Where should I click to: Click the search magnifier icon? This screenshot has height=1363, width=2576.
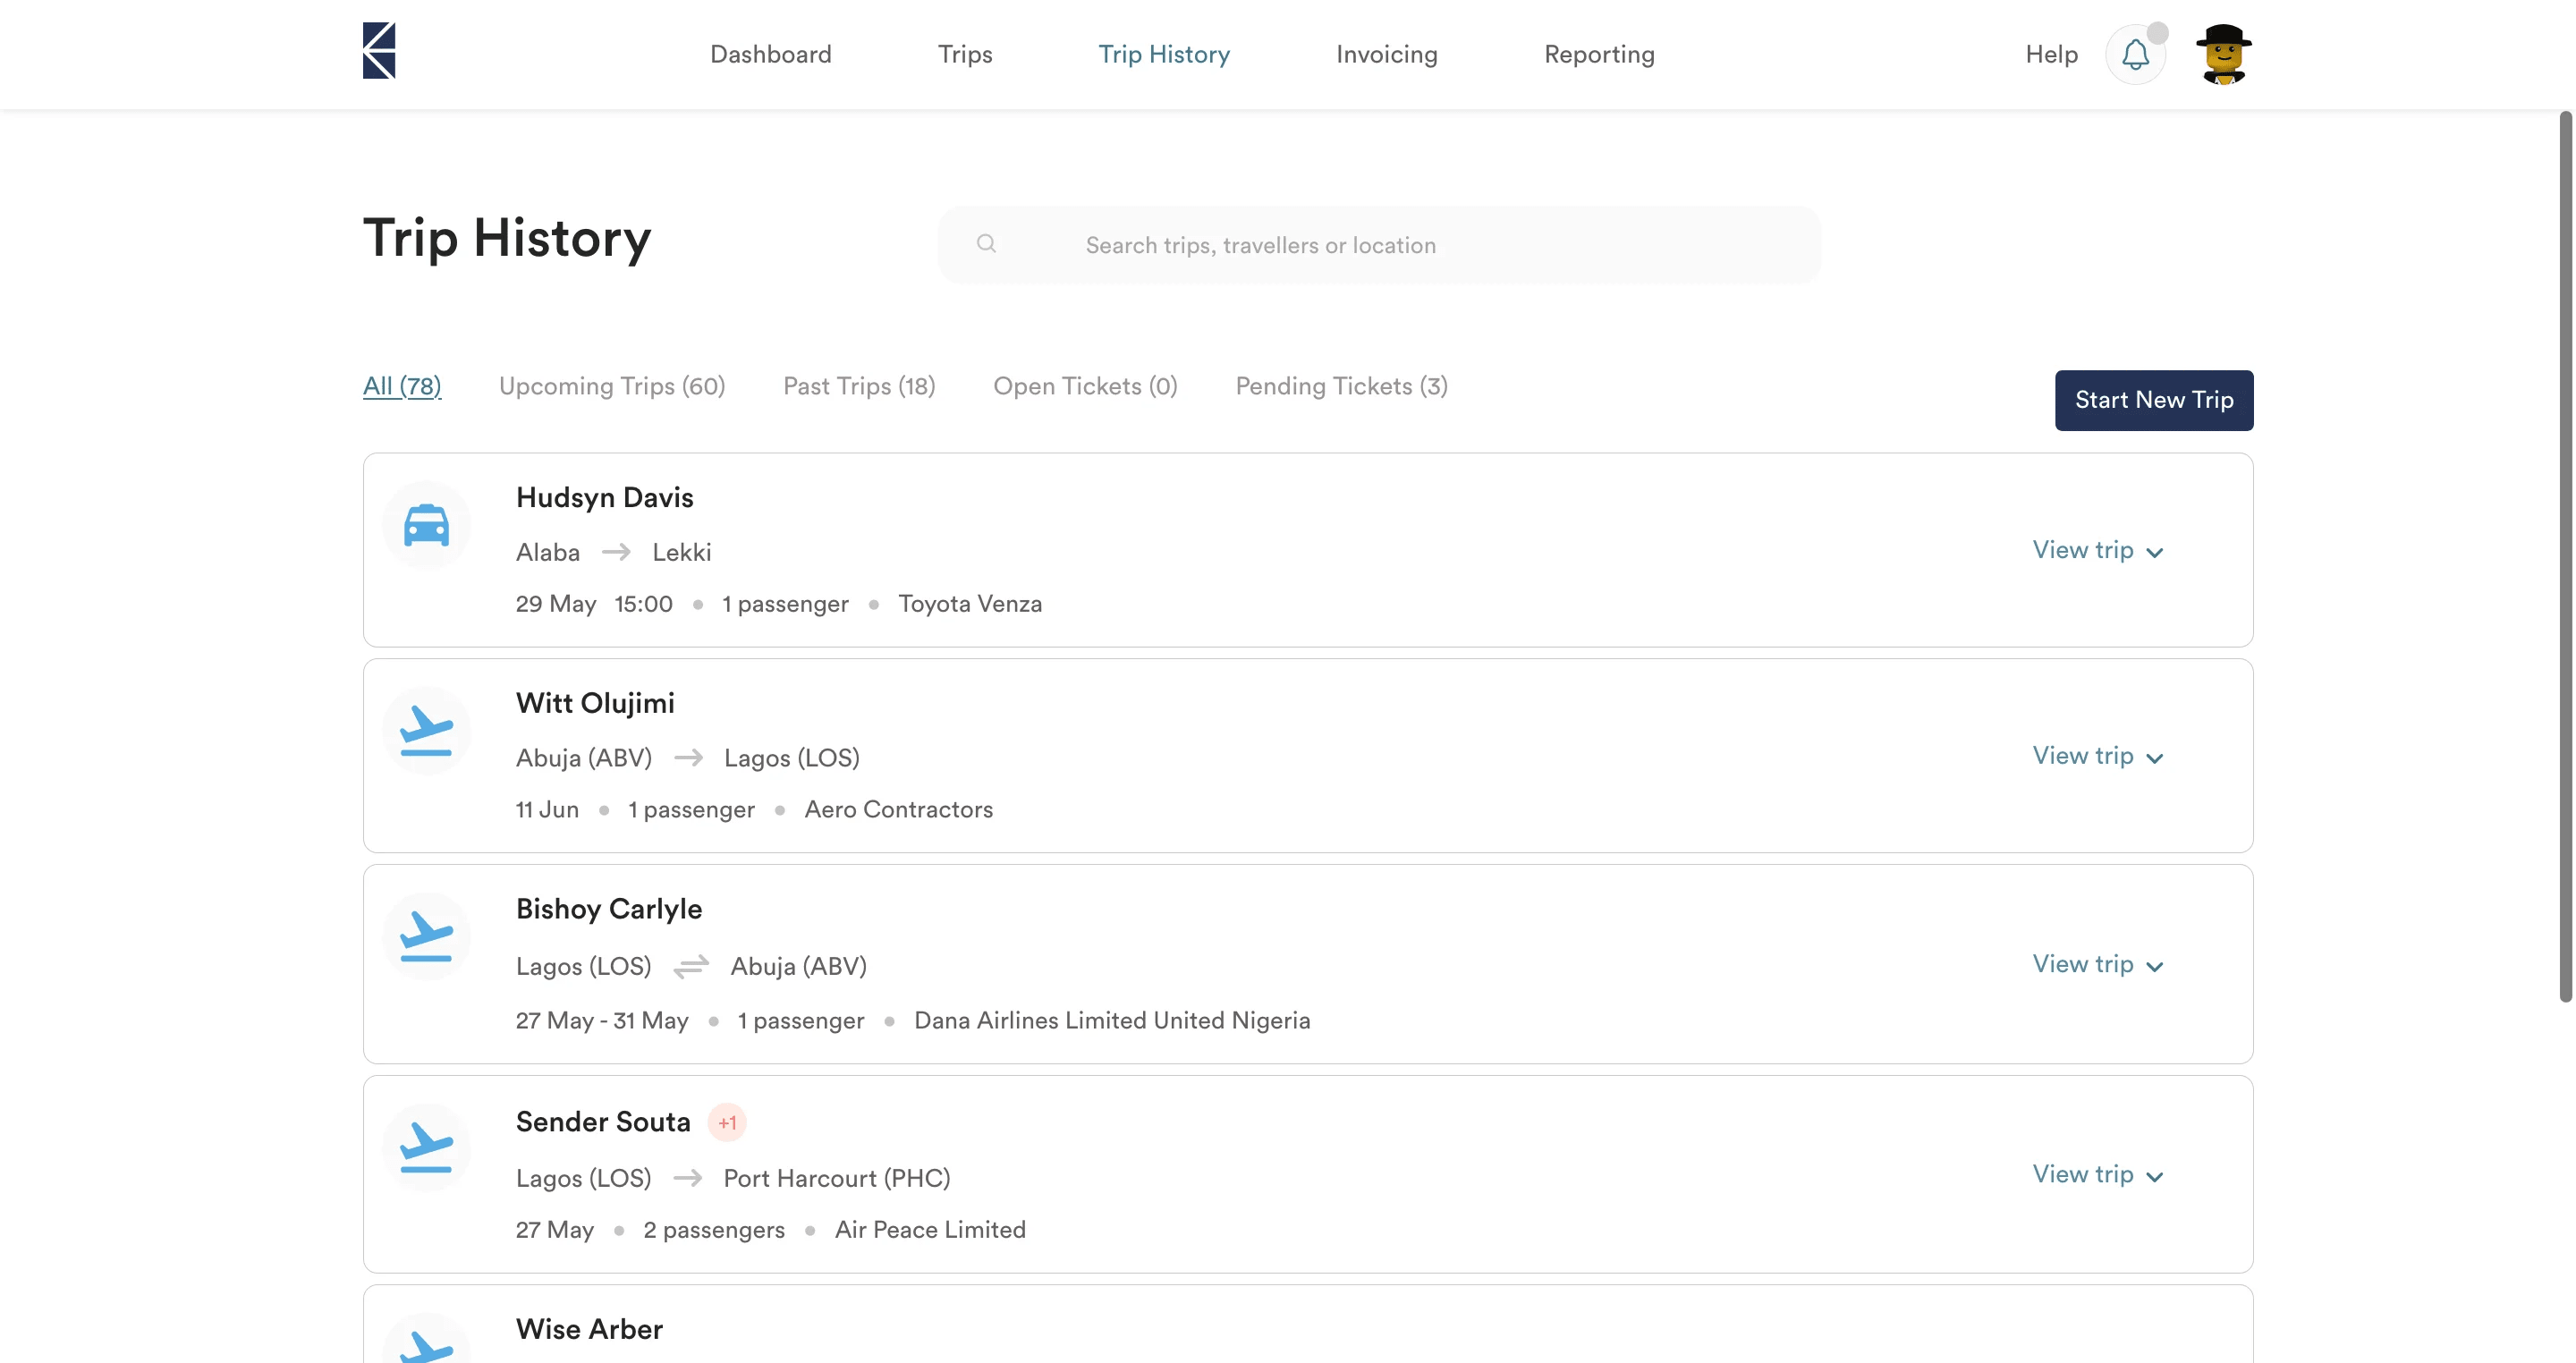pyautogui.click(x=986, y=244)
